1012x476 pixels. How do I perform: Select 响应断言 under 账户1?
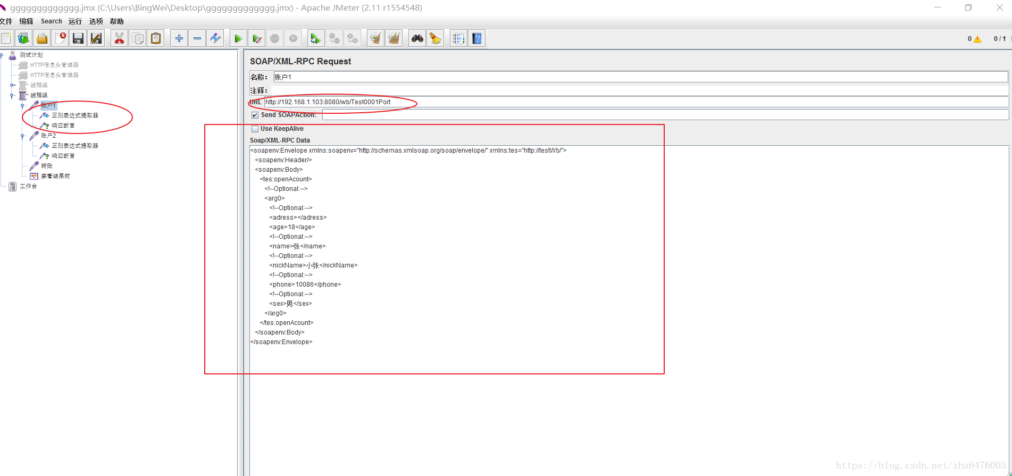point(63,126)
